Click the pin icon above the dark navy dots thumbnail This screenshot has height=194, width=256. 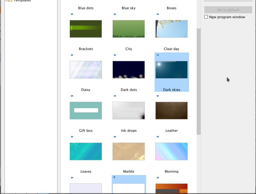[x=114, y=55]
